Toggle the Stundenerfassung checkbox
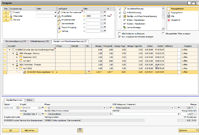Image resolution: width=199 pixels, height=135 pixels. tap(120, 9)
